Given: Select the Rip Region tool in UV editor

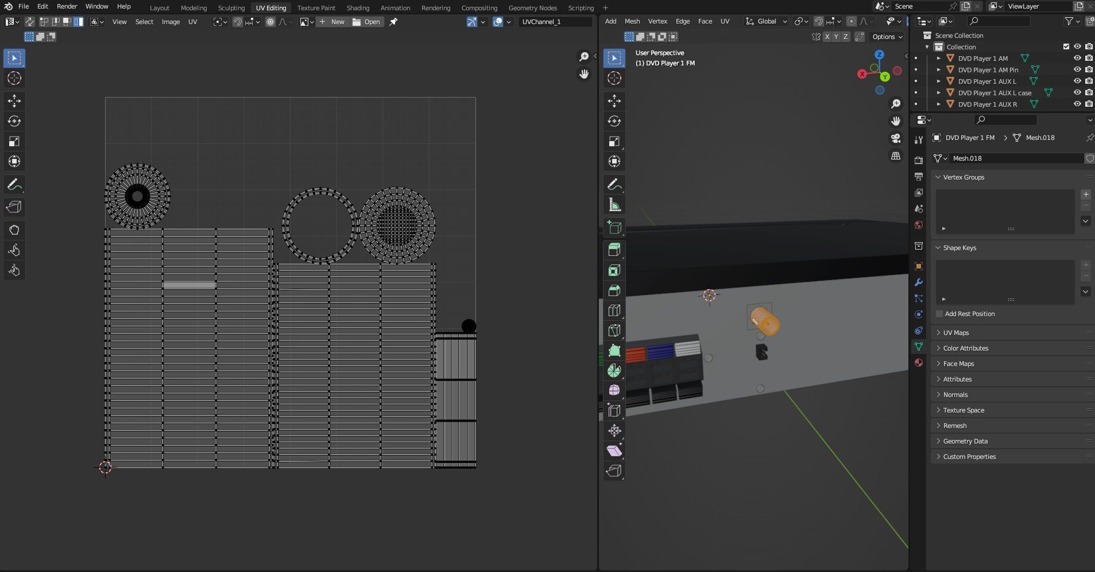Looking at the screenshot, I should [14, 207].
